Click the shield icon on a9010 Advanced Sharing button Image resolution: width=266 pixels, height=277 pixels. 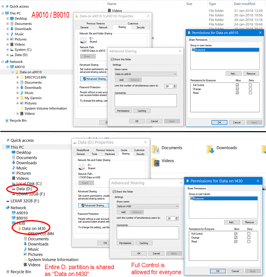[x=85, y=79]
